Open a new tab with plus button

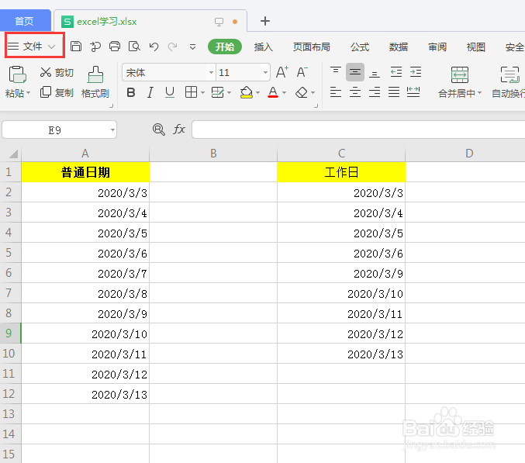point(265,21)
